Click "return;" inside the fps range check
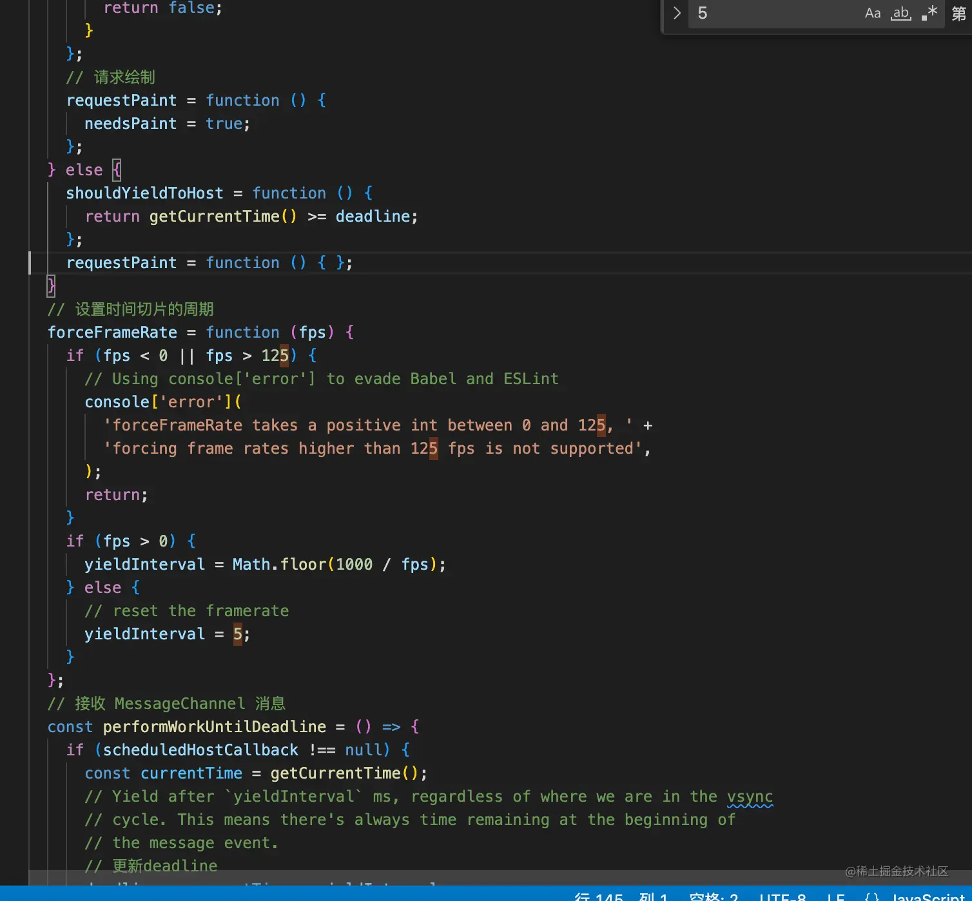Screen dimensions: 972x901 point(117,495)
